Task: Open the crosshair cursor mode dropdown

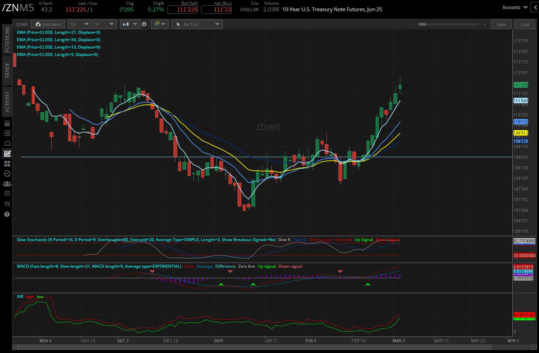Action: click(x=160, y=24)
